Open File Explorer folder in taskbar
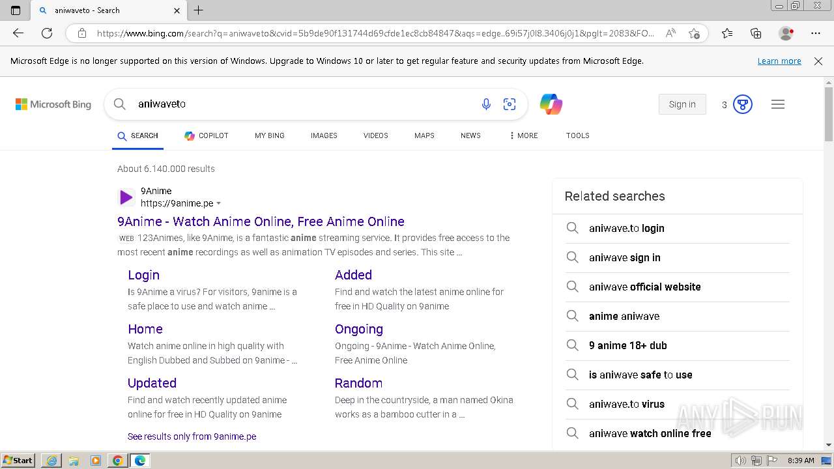Screen dimensions: 834x469 (x=74, y=461)
